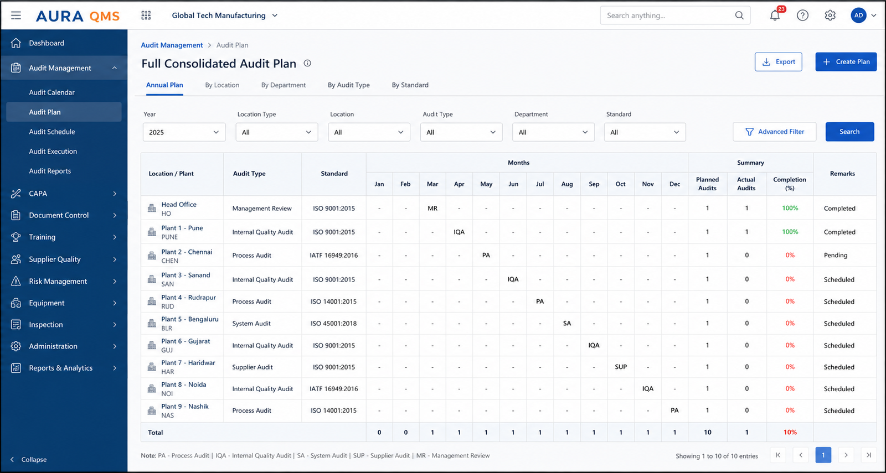Click the Export button

779,62
